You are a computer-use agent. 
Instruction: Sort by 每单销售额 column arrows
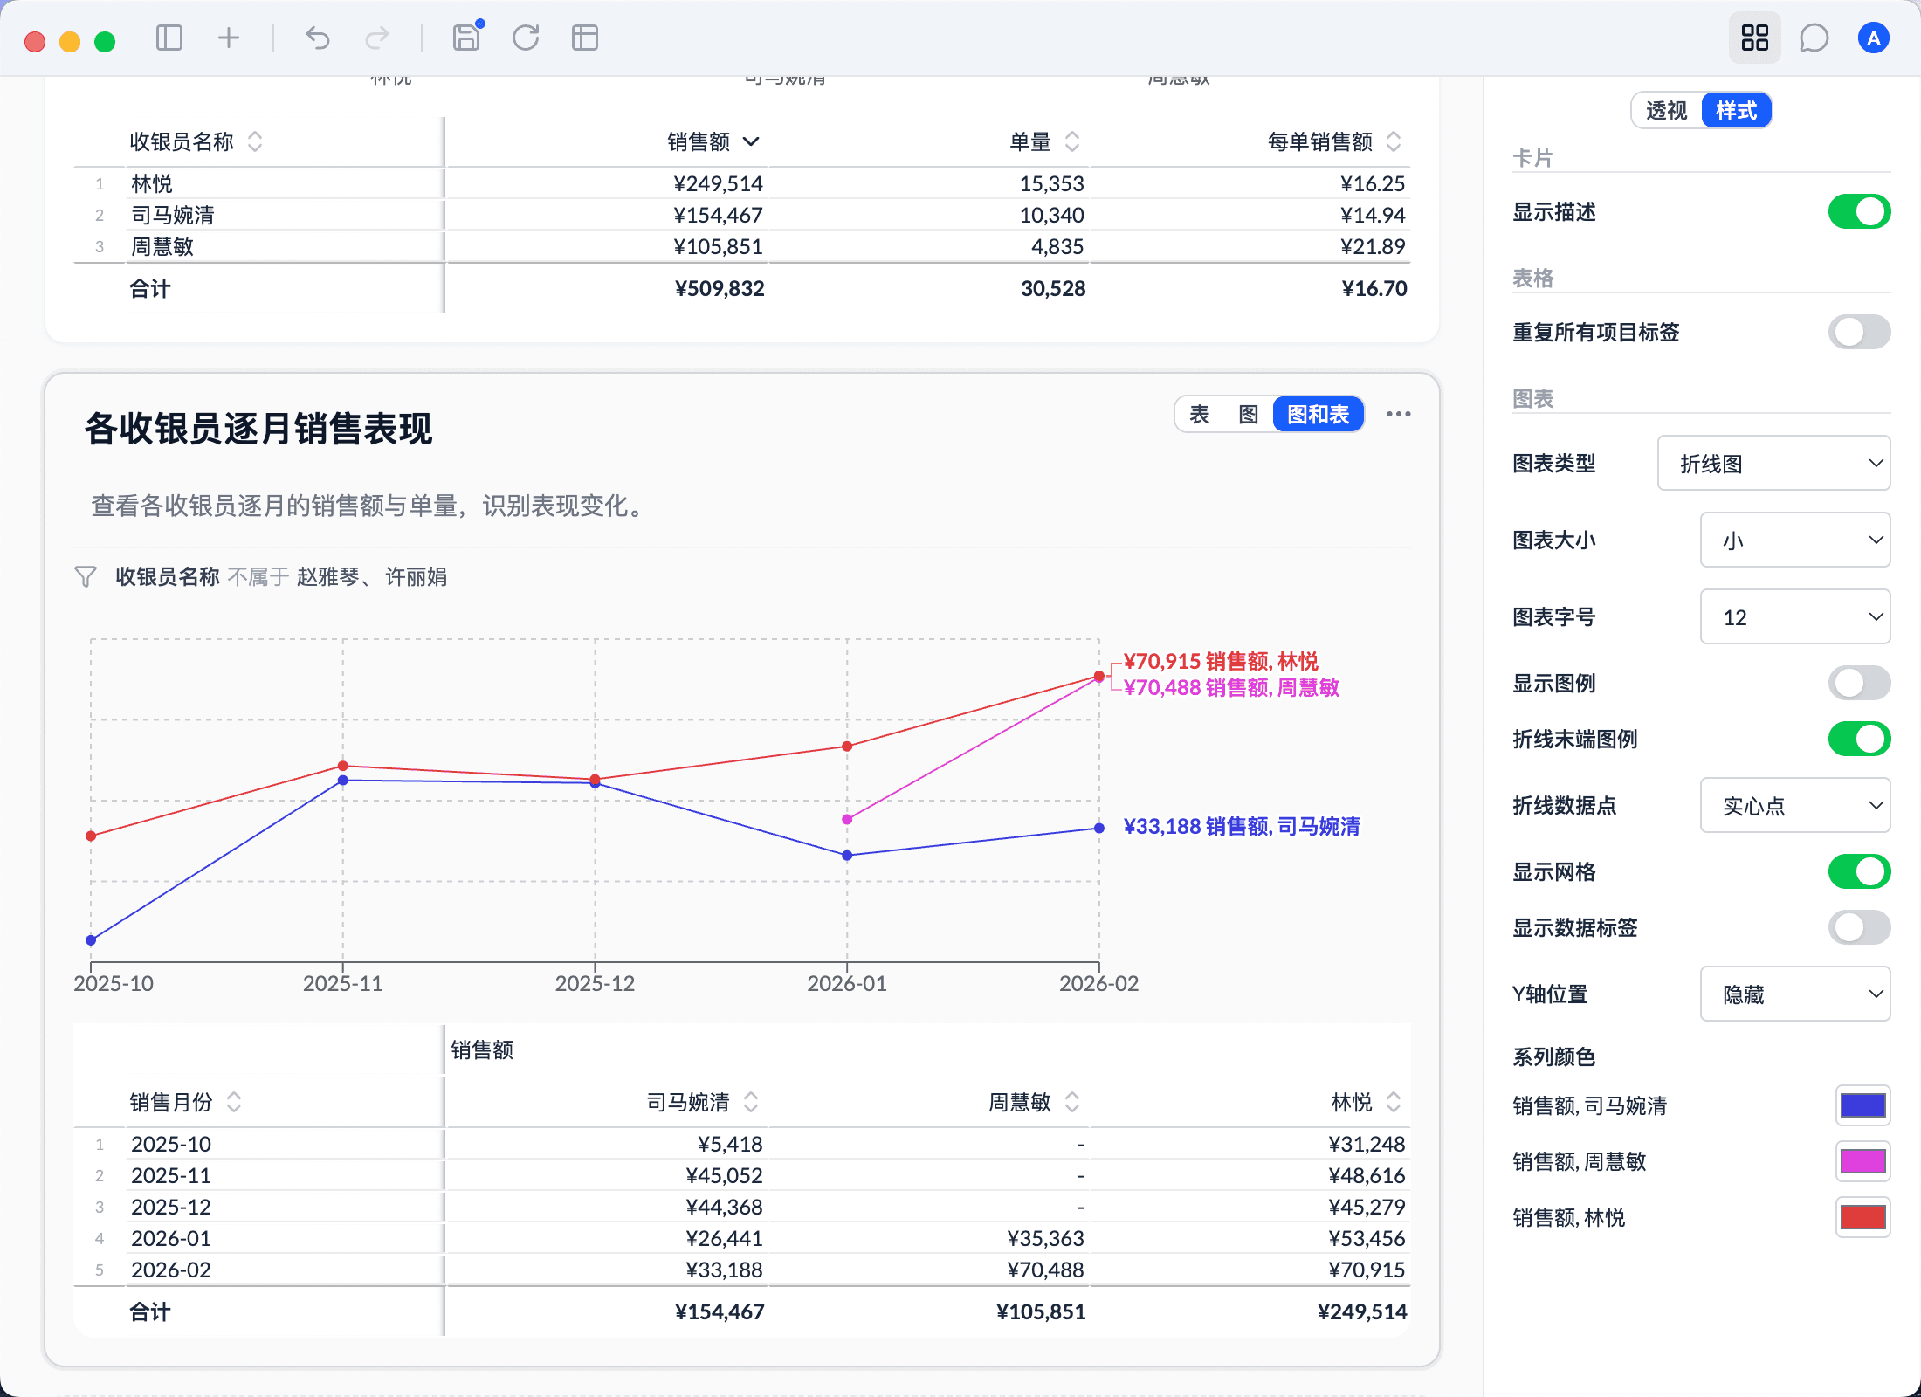pos(1394,141)
